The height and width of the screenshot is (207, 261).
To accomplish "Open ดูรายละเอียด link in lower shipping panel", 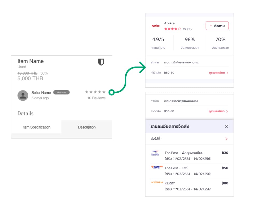I will [x=218, y=111].
